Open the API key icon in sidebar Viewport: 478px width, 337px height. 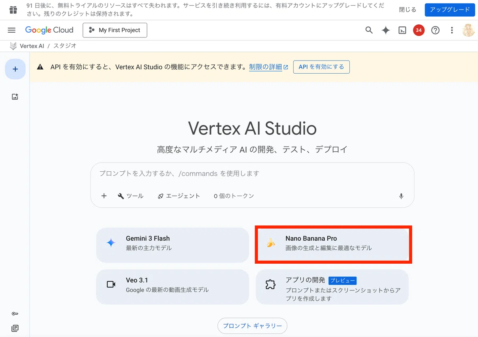15,313
